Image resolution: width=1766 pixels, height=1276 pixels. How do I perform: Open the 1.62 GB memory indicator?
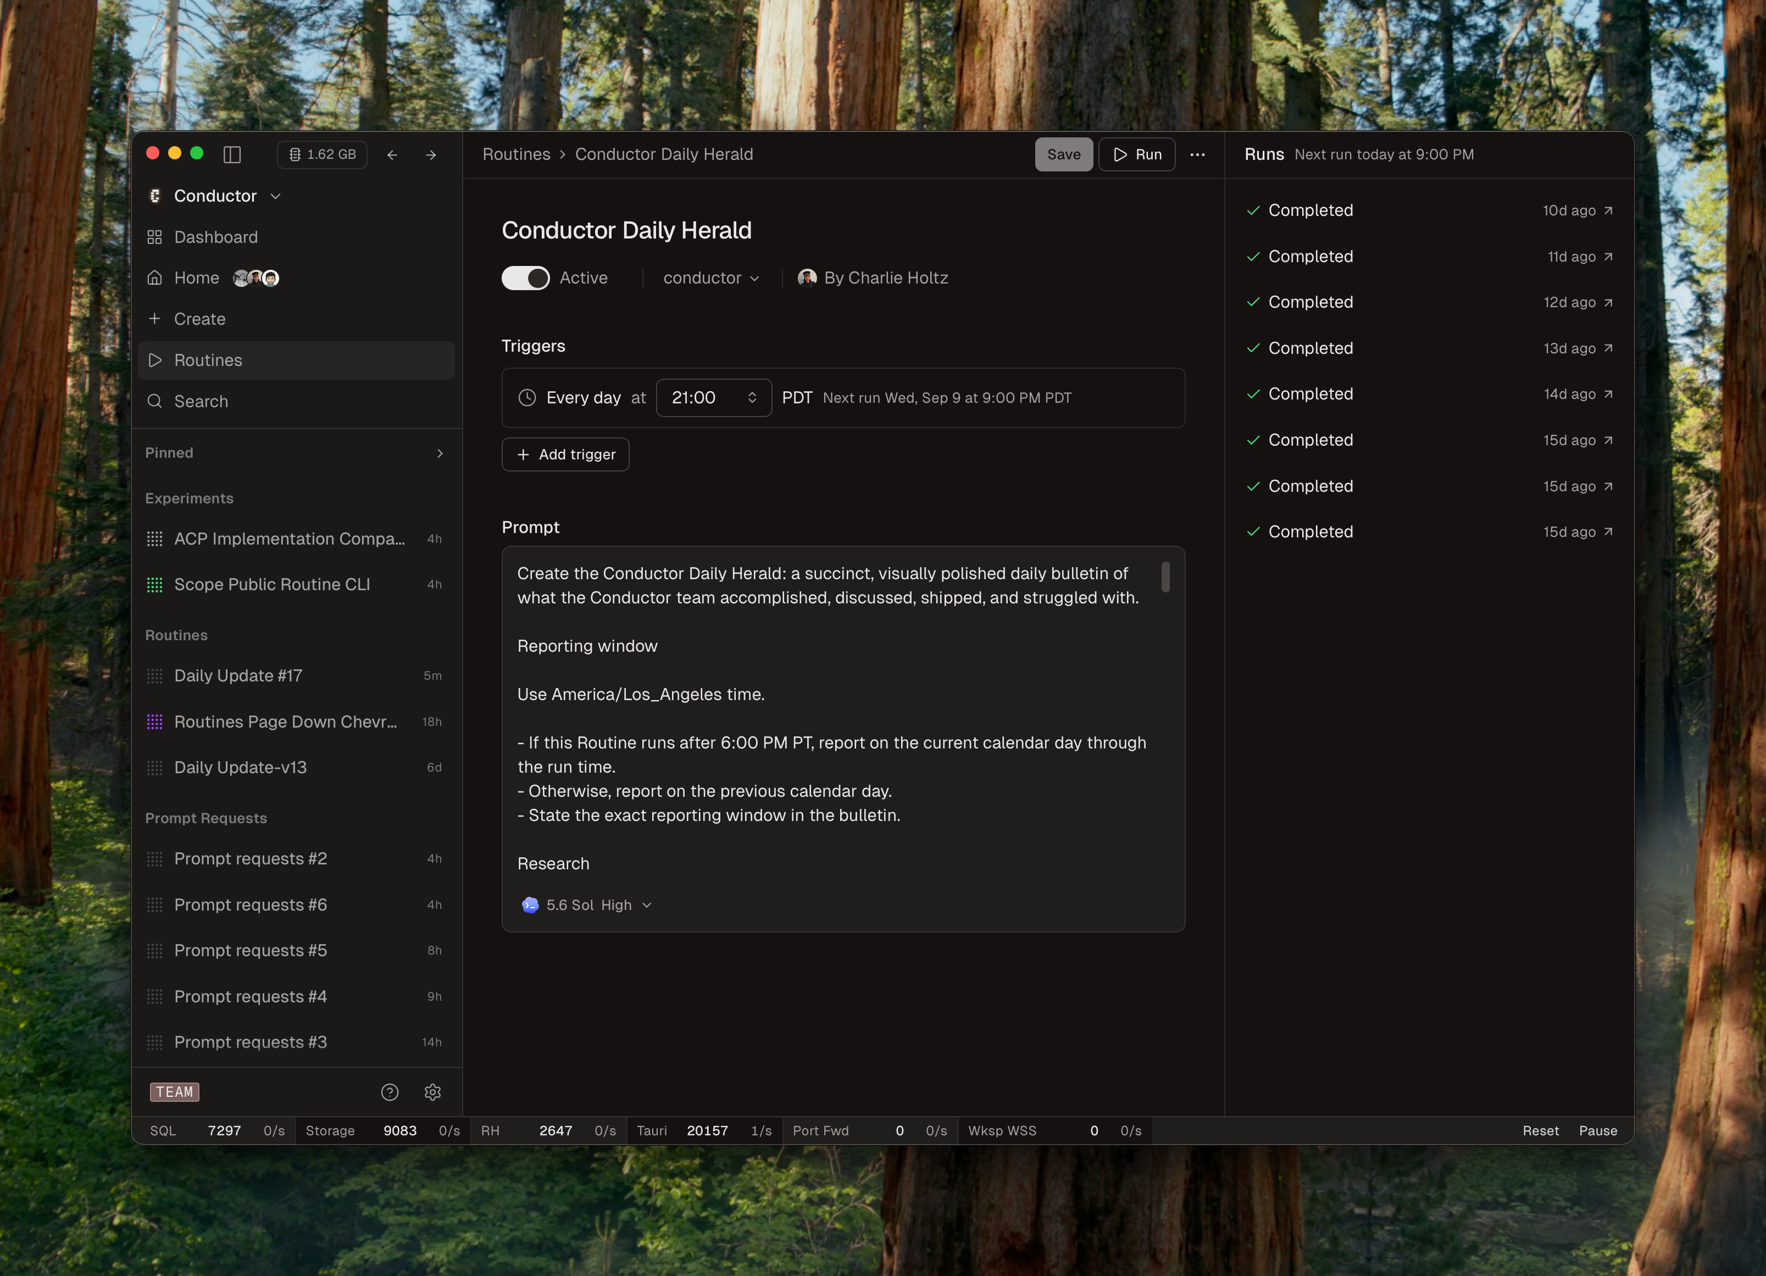coord(323,154)
